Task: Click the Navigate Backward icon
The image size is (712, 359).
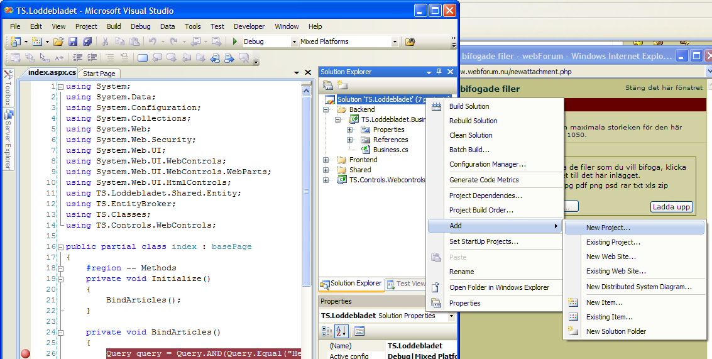Action: 195,41
